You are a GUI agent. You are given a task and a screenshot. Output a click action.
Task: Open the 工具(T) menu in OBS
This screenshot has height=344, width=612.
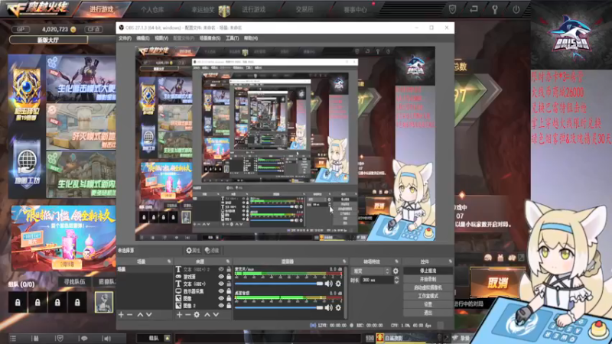(232, 38)
